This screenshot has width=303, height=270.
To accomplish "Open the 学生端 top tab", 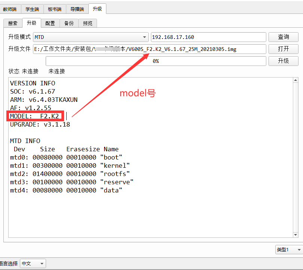I will click(33, 9).
